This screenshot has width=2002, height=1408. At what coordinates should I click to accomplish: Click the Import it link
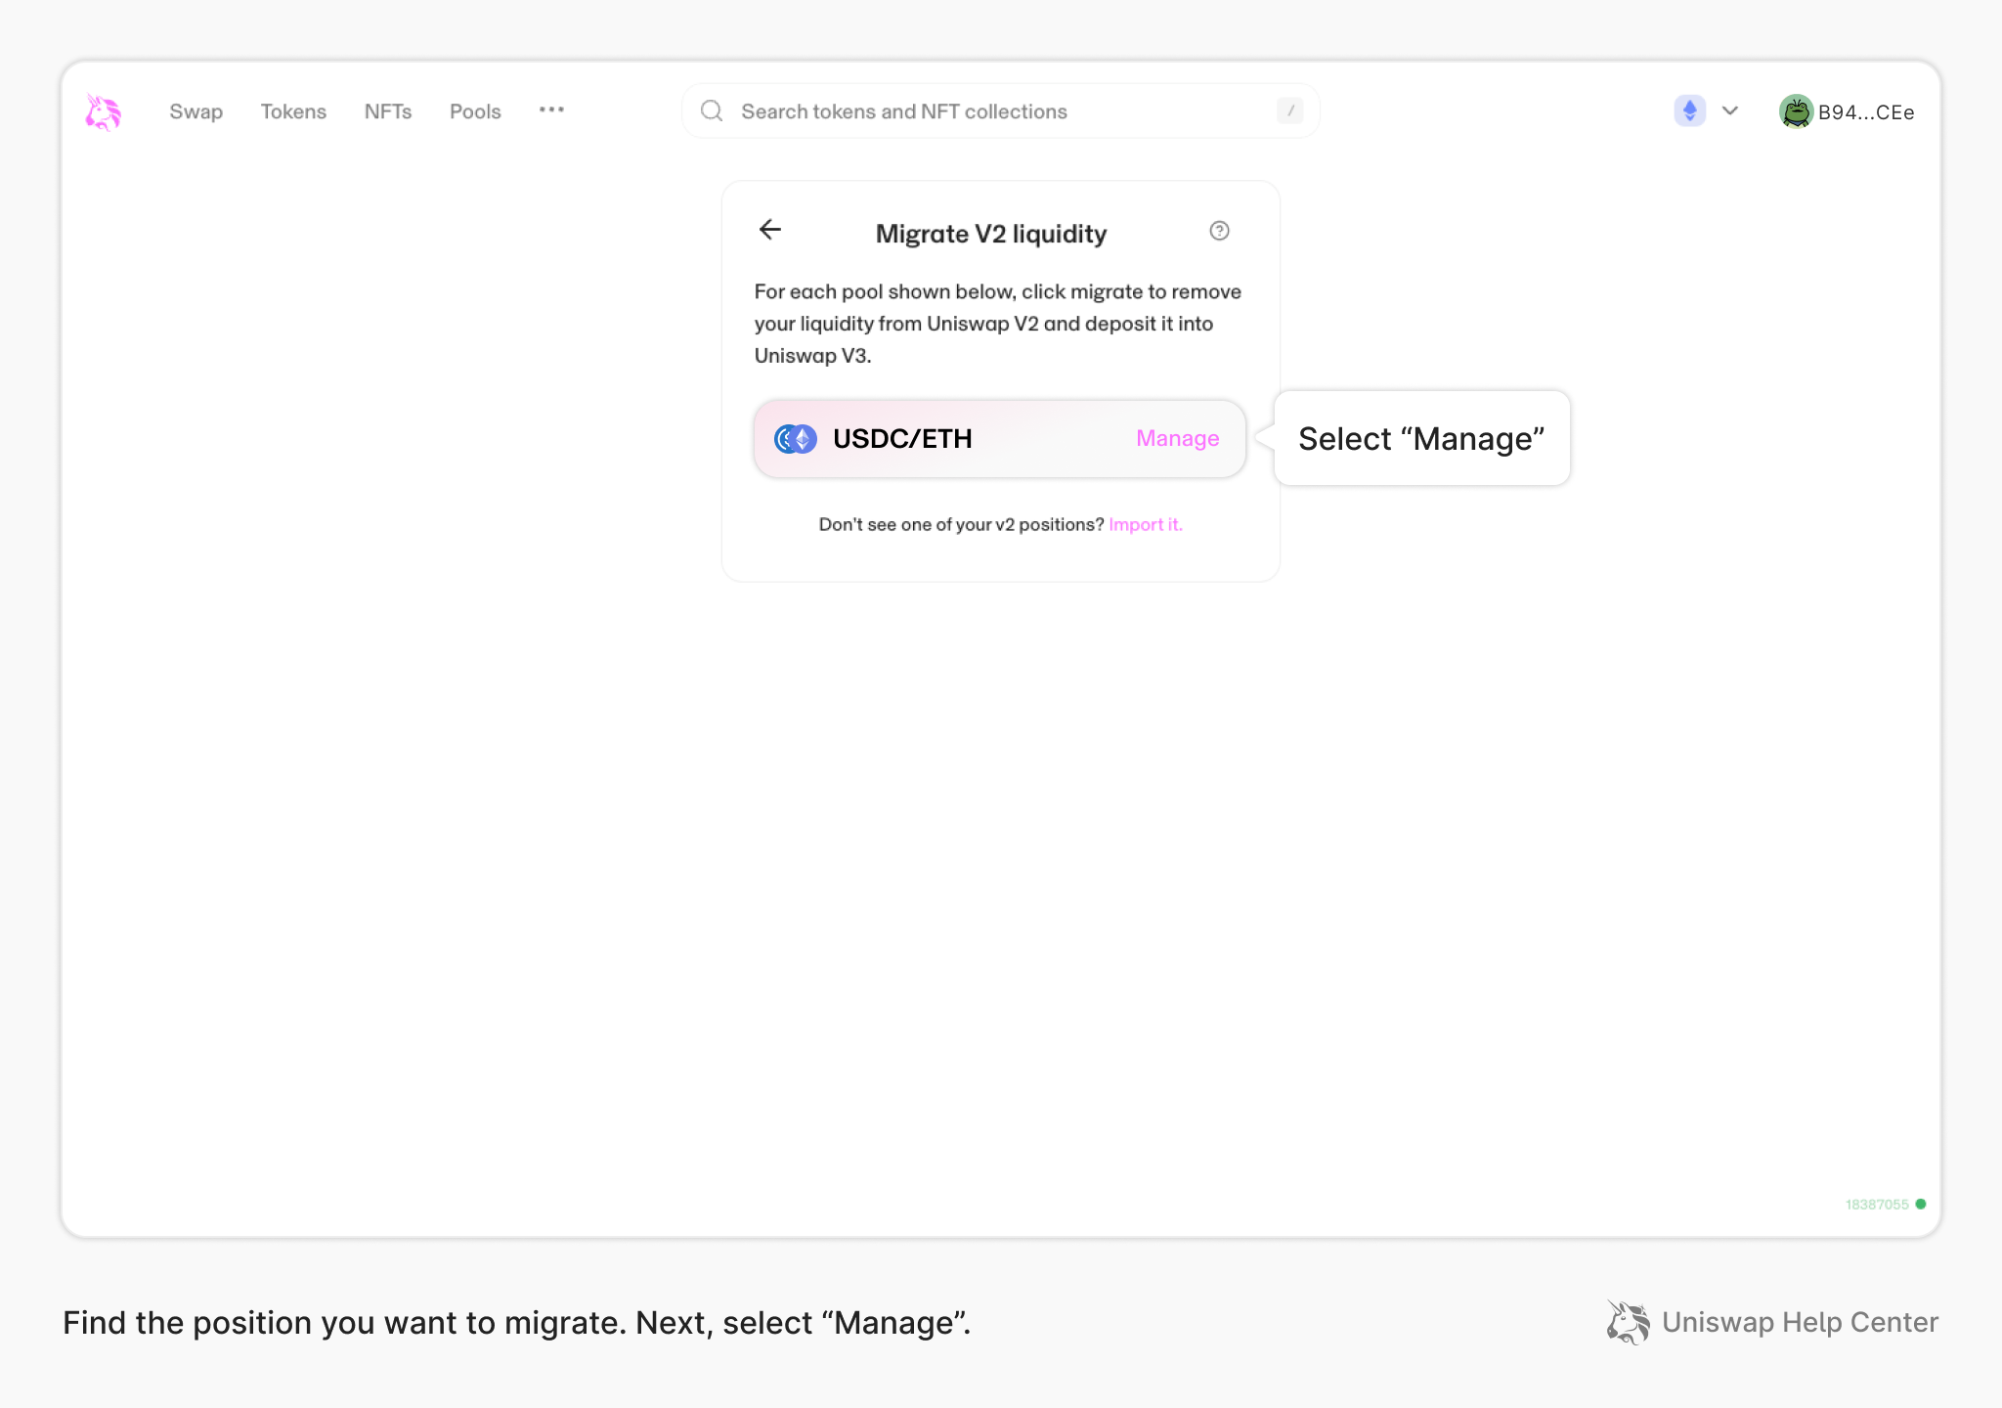(1145, 524)
